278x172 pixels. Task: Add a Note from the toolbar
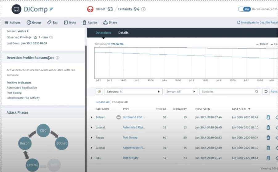(x=70, y=22)
